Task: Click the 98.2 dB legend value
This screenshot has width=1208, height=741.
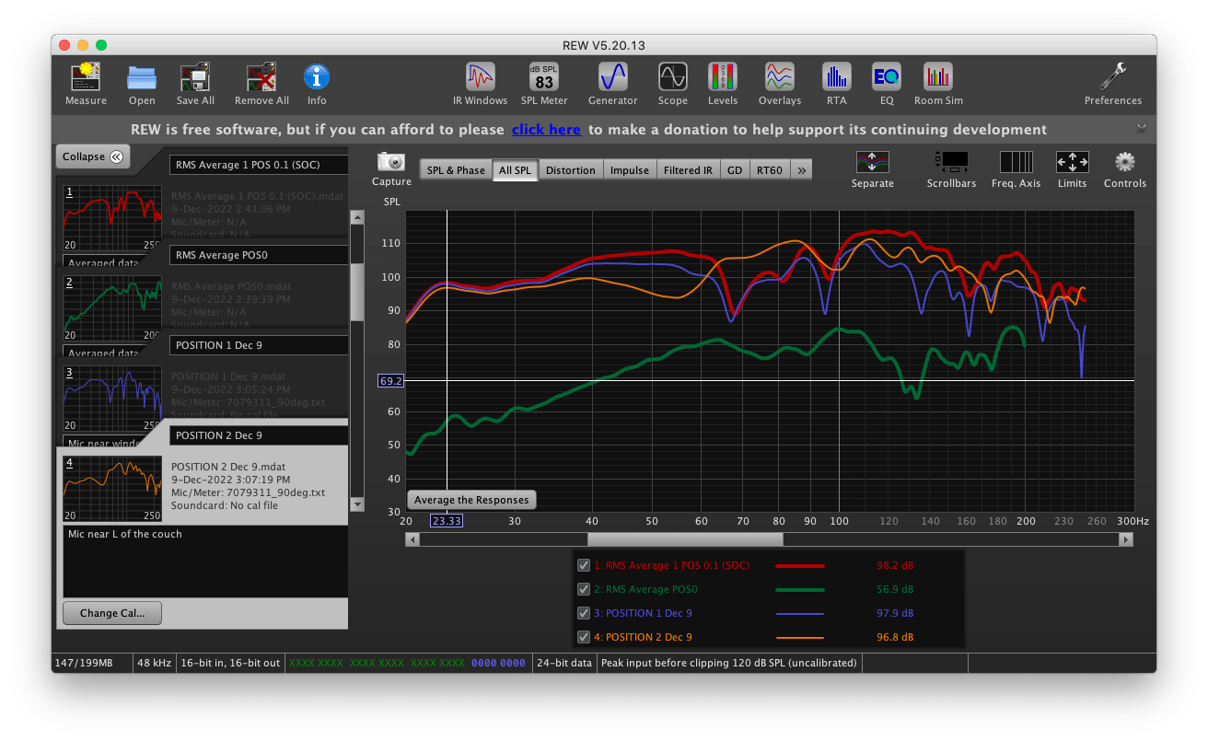Action: click(x=895, y=565)
